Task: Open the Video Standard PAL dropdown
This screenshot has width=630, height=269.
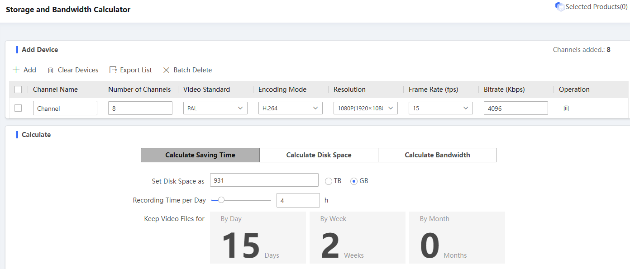Action: (215, 108)
